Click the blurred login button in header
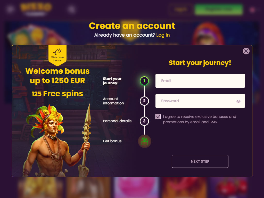Screen dimensions: 264x198 [x=181, y=10]
